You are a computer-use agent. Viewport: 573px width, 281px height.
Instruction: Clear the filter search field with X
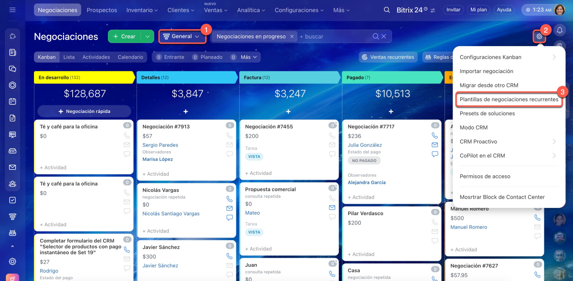click(x=384, y=36)
